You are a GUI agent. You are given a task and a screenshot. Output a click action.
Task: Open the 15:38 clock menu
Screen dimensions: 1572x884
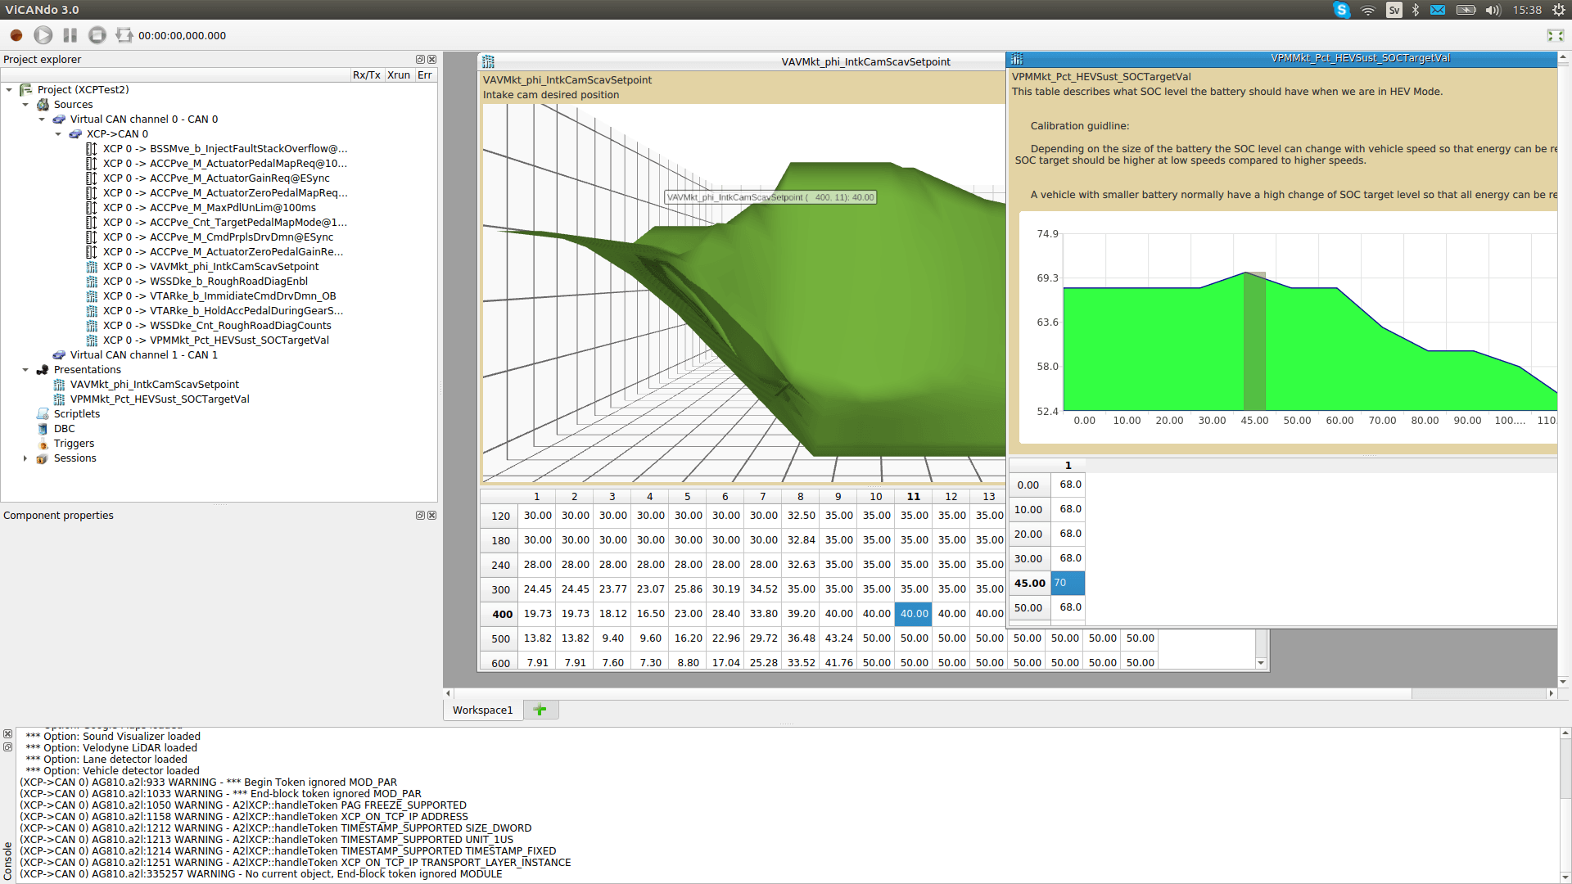click(x=1527, y=10)
